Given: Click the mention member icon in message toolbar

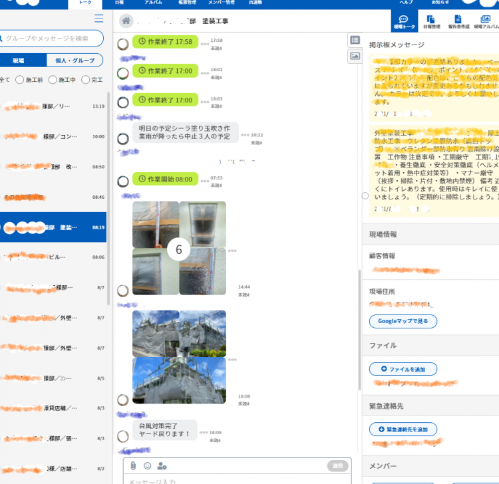Looking at the screenshot, I should tap(162, 466).
